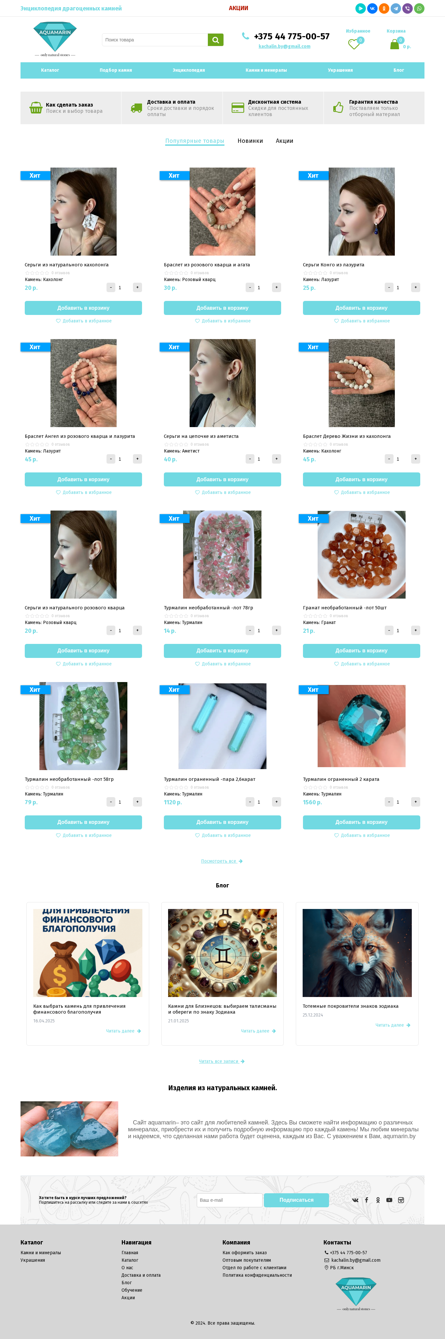Screen dimensions: 445x1339
Task: Add Турмалин ограненный 2 карата to favorites
Action: pyautogui.click(x=361, y=835)
